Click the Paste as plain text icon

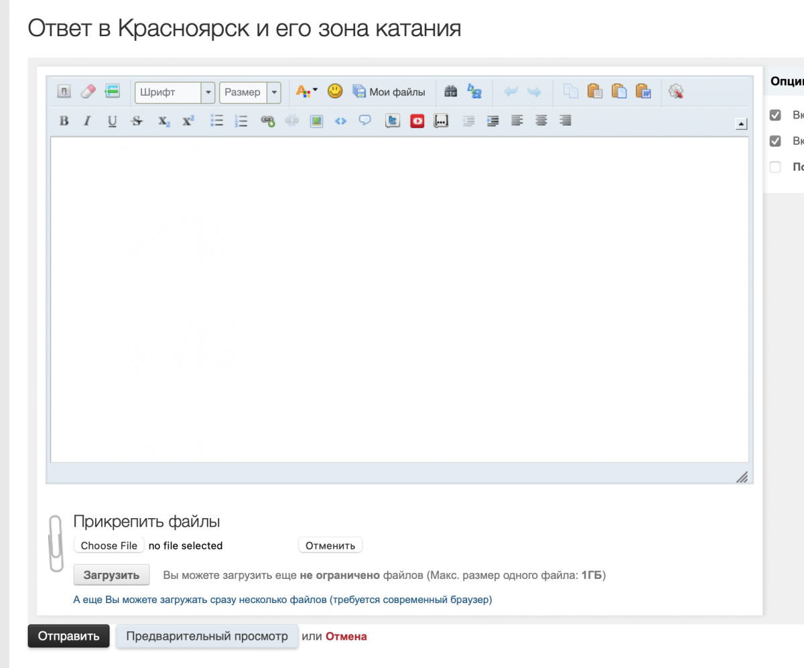(619, 92)
